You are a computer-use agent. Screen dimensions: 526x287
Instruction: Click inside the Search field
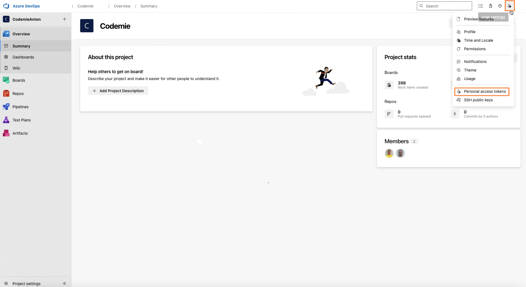[444, 6]
